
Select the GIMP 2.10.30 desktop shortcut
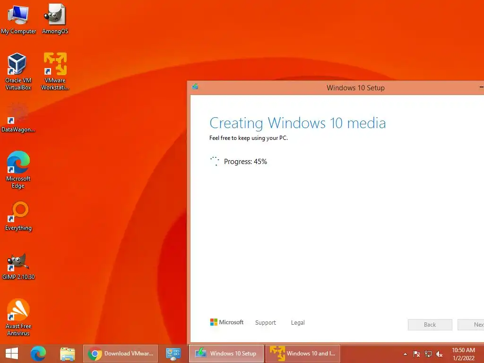pyautogui.click(x=18, y=266)
